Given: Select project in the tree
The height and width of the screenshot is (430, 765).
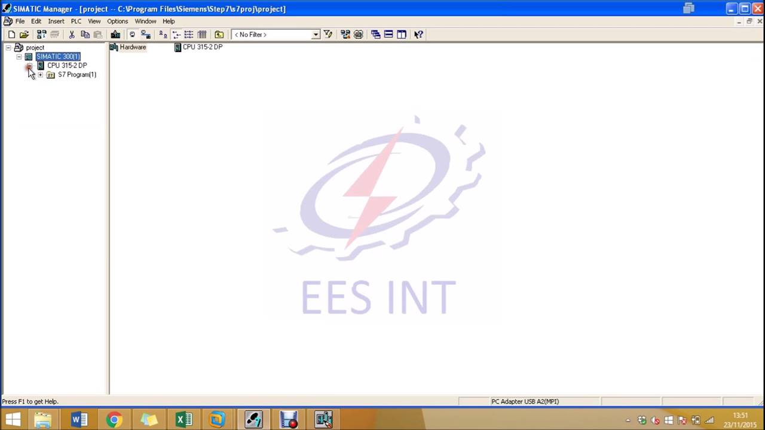Looking at the screenshot, I should click(35, 48).
